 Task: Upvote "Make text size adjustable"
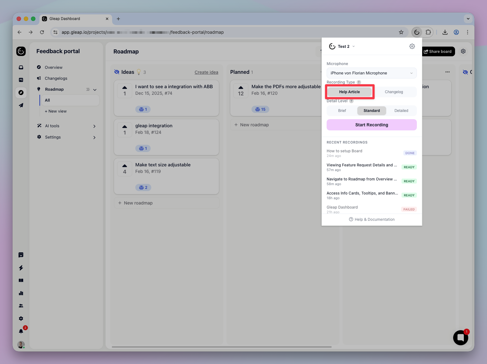pos(125,169)
